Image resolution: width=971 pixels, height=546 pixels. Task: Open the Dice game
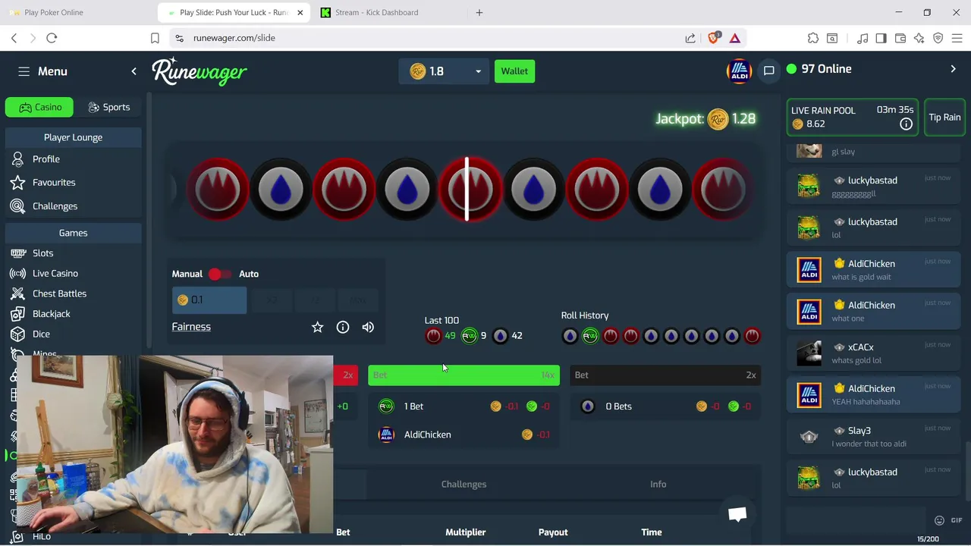(41, 334)
